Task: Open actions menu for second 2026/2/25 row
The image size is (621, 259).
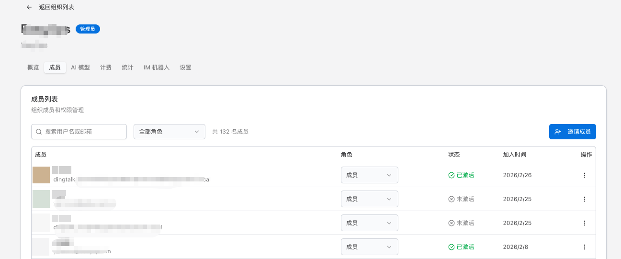Action: pos(585,223)
